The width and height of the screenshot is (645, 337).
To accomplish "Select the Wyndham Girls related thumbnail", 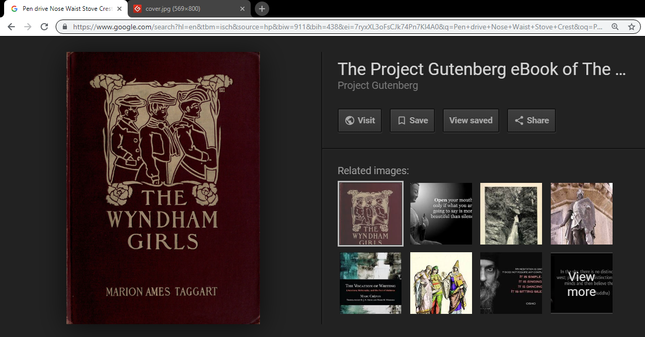I will point(371,214).
